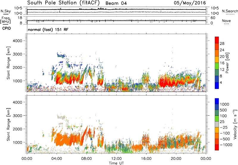Screen dimensions: 238x165
Task: Click power panel "Slant Range [km]" label
Action: 8,63
